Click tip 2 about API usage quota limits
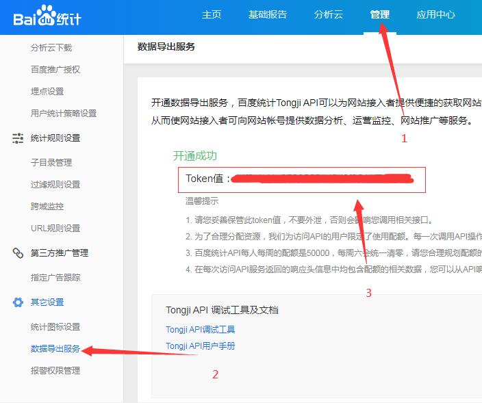 333,237
